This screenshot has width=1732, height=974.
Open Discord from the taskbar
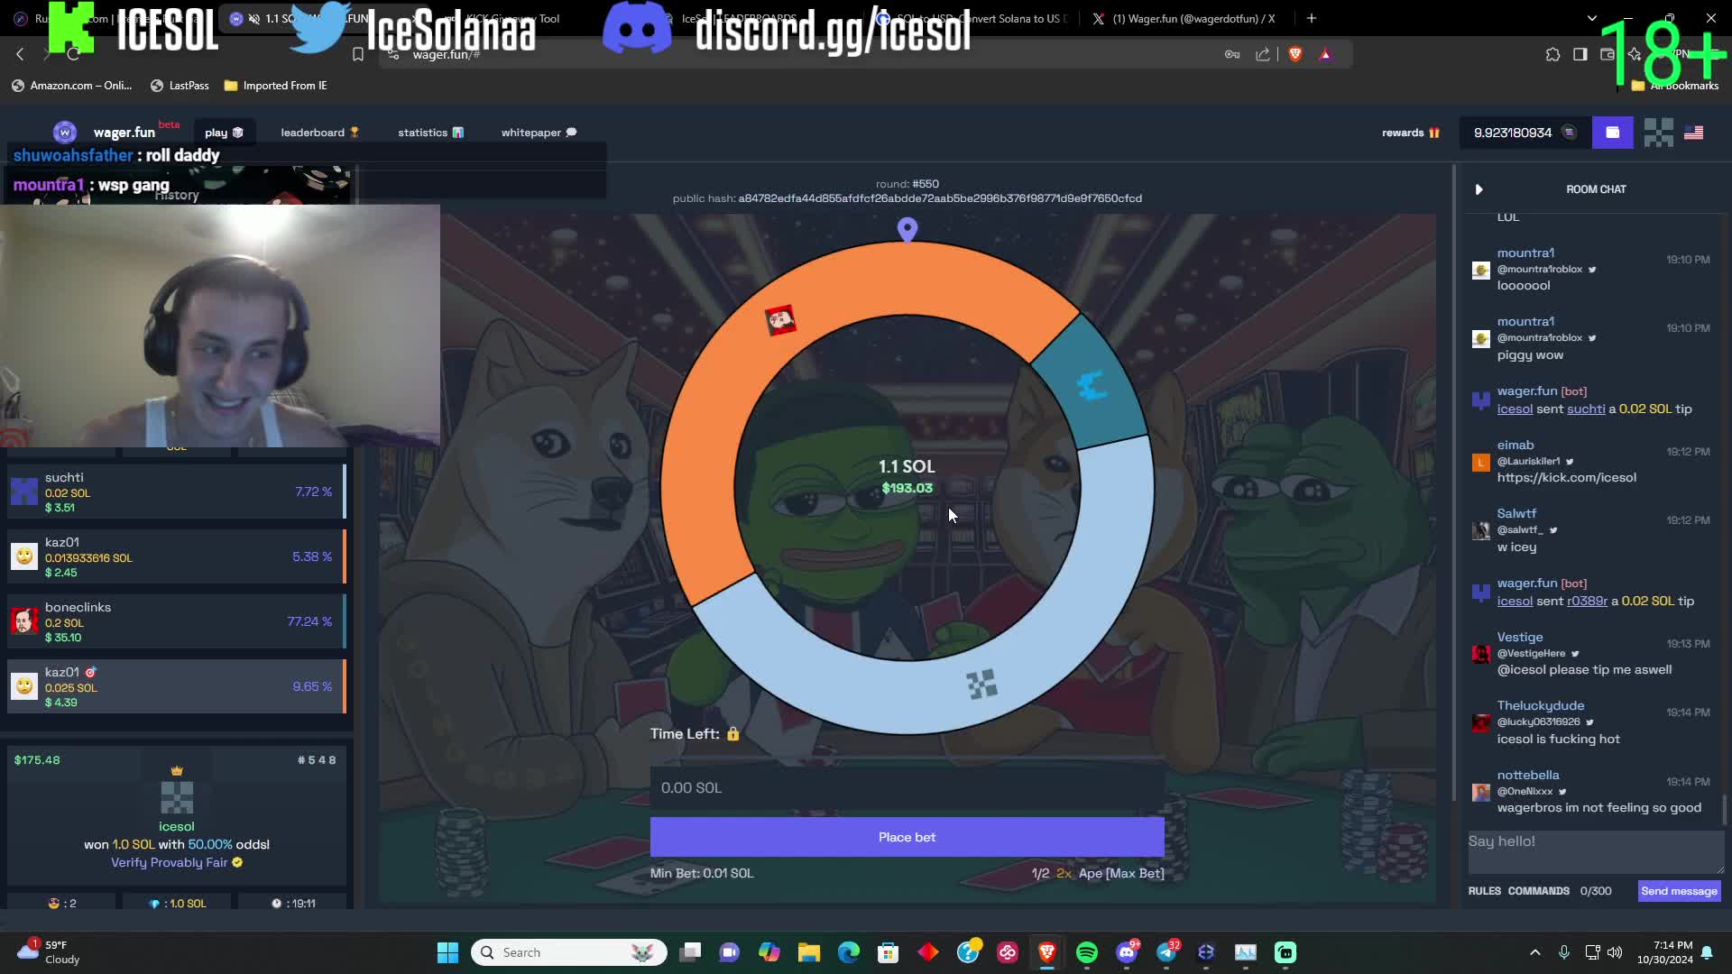(1127, 952)
